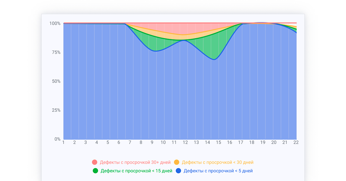Select x-axis label 12

pos(185,143)
